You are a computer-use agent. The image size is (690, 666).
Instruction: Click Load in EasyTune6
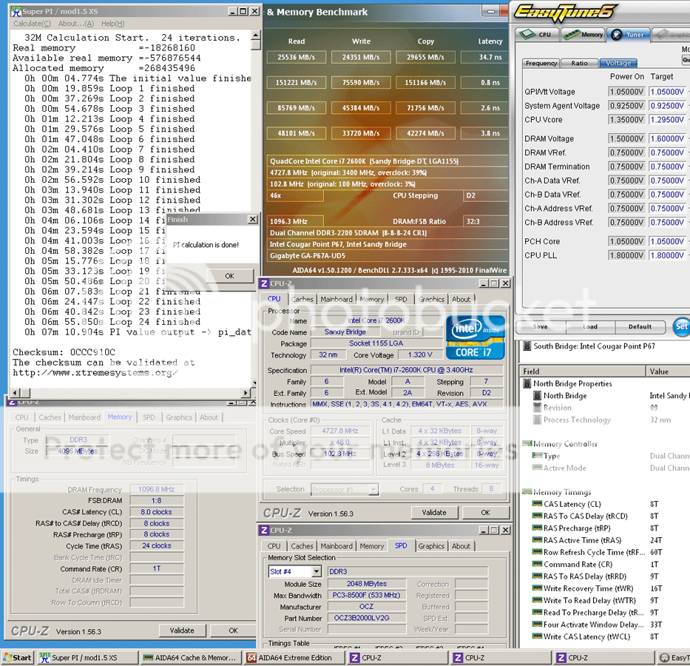[590, 326]
